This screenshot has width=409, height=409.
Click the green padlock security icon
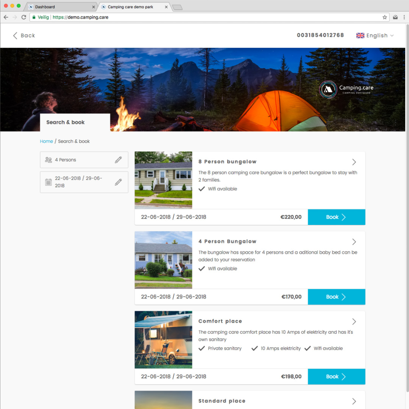pos(34,17)
